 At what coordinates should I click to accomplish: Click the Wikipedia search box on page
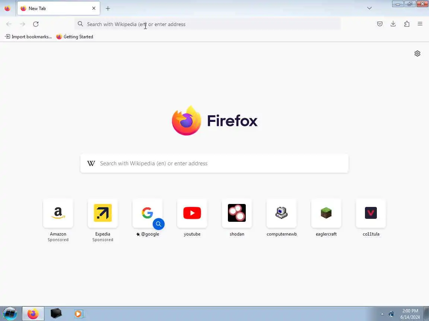coord(214,163)
